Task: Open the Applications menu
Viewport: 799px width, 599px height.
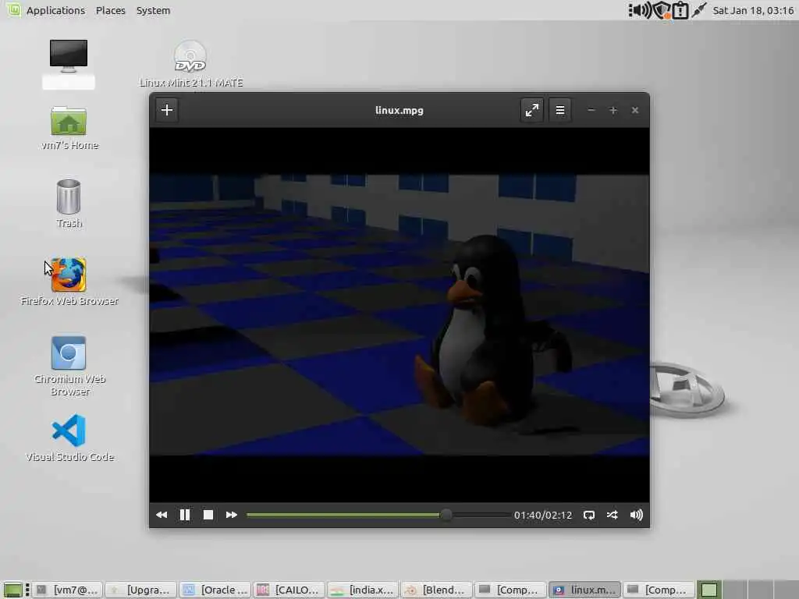Action: point(55,10)
